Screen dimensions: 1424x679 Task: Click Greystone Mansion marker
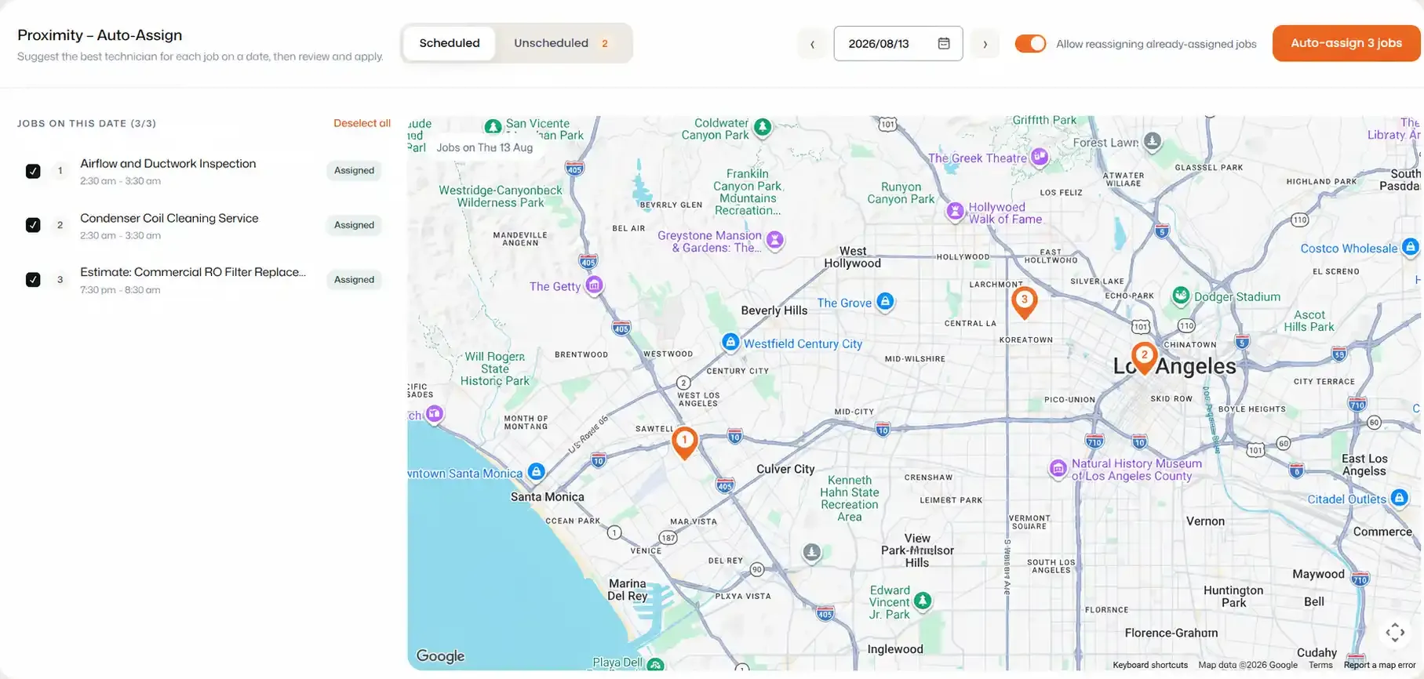click(x=775, y=240)
